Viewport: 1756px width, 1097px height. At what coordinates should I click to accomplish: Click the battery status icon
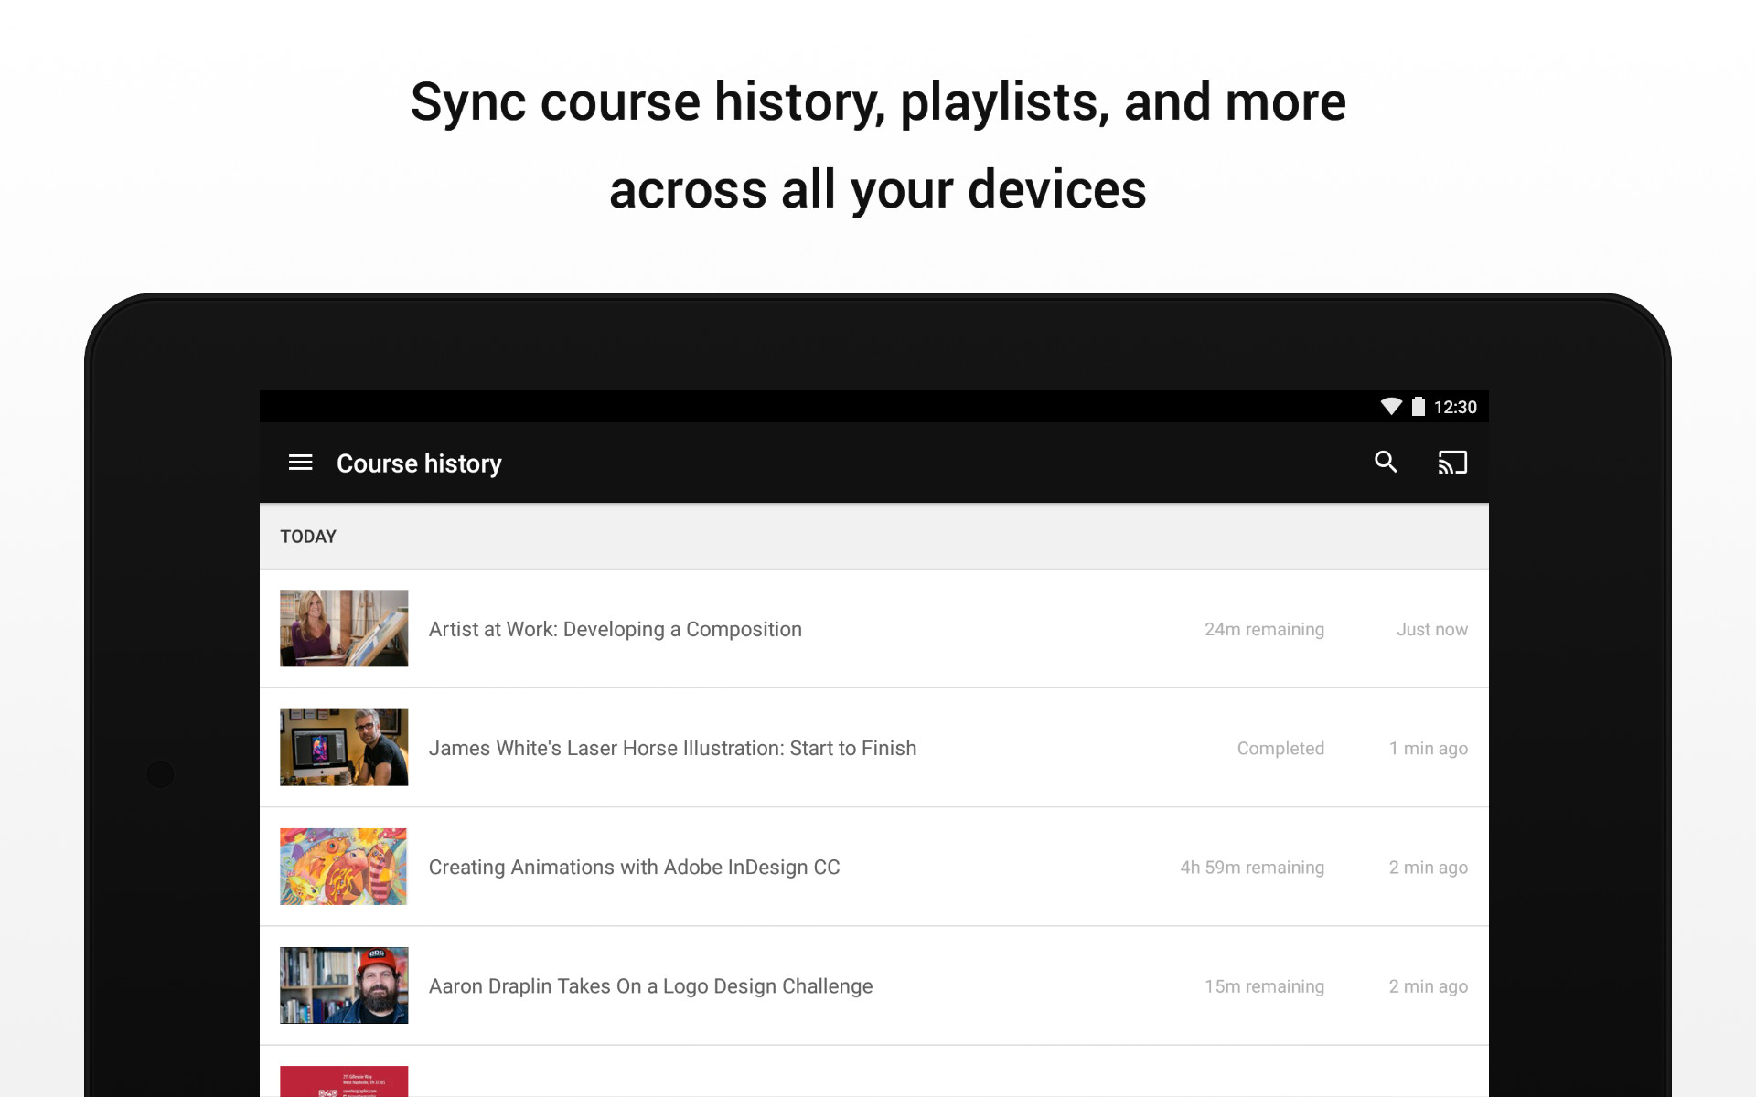click(x=1418, y=407)
